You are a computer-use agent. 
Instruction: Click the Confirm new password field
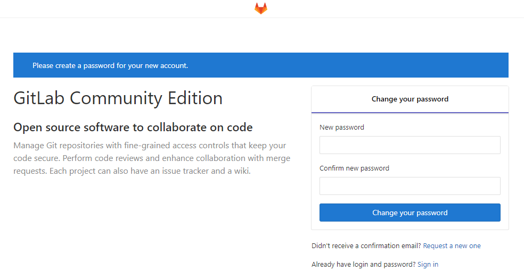point(410,186)
